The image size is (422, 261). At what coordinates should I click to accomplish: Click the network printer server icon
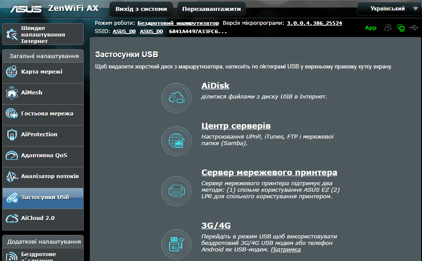coord(177,191)
